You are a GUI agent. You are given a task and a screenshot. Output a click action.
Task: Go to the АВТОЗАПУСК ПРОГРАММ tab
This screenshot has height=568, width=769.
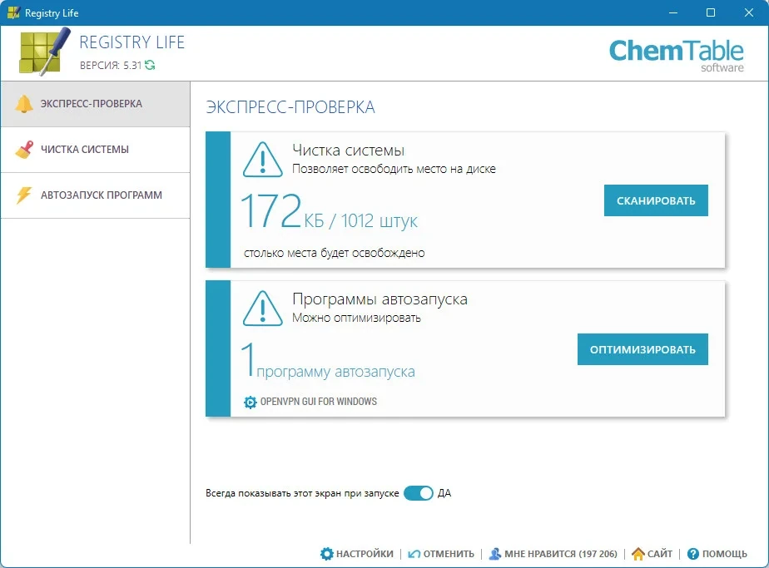pyautogui.click(x=96, y=195)
